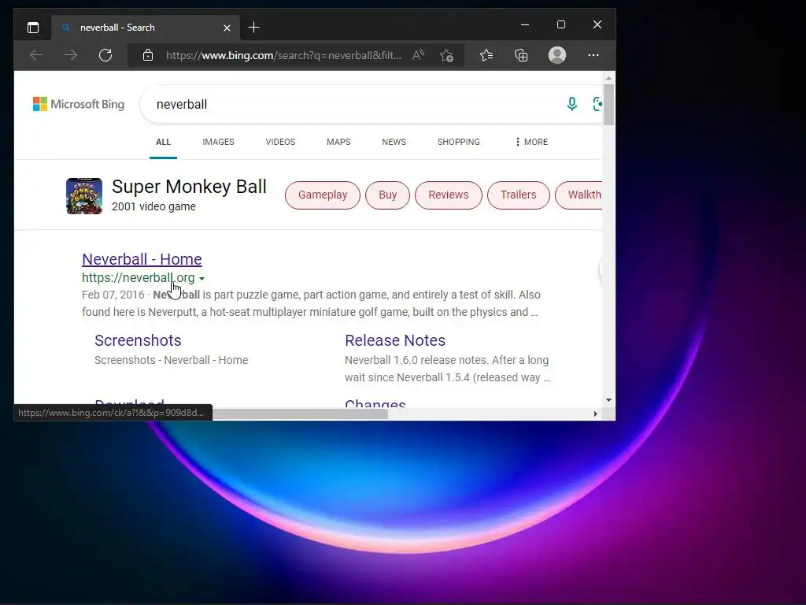Viewport: 806px width, 605px height.
Task: Select the Reviews pill button
Action: [448, 195]
